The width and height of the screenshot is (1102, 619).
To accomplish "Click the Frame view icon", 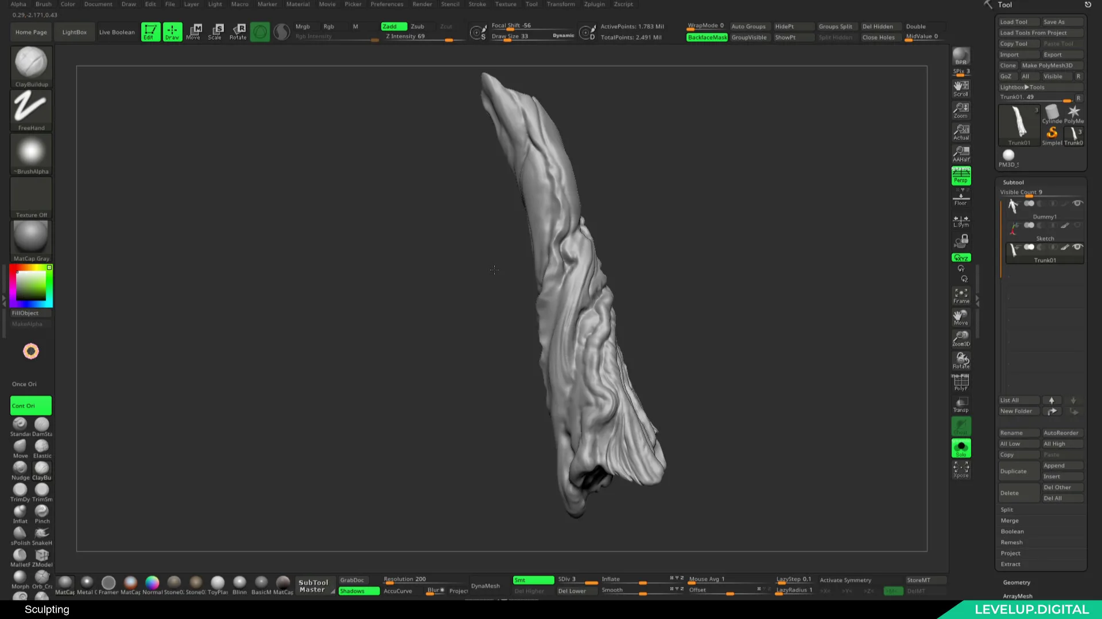I will tap(961, 296).
